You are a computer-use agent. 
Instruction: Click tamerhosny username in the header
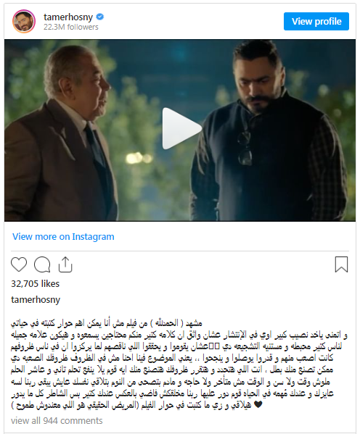click(68, 17)
